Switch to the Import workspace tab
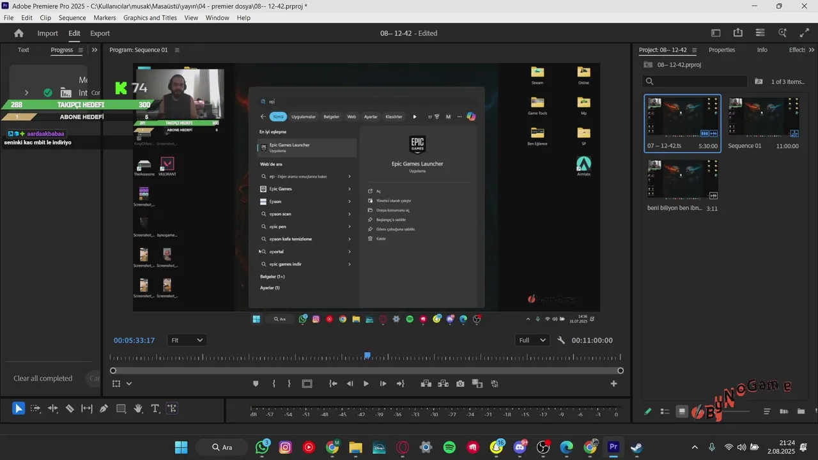Screen dimensions: 818x460 (47, 33)
